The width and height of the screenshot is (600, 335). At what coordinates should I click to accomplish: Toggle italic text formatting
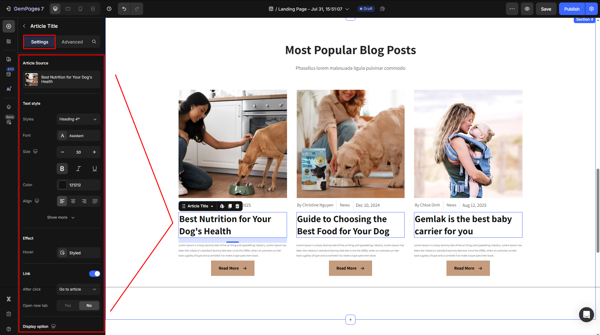pyautogui.click(x=78, y=169)
